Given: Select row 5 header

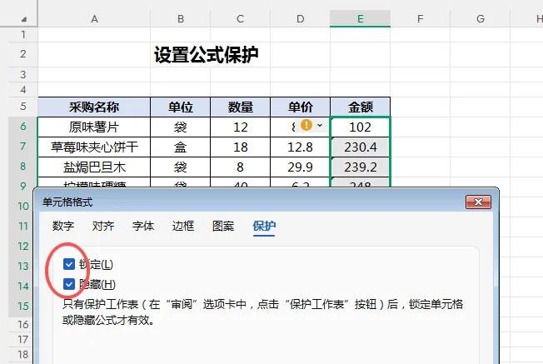Looking at the screenshot, I should [22, 107].
